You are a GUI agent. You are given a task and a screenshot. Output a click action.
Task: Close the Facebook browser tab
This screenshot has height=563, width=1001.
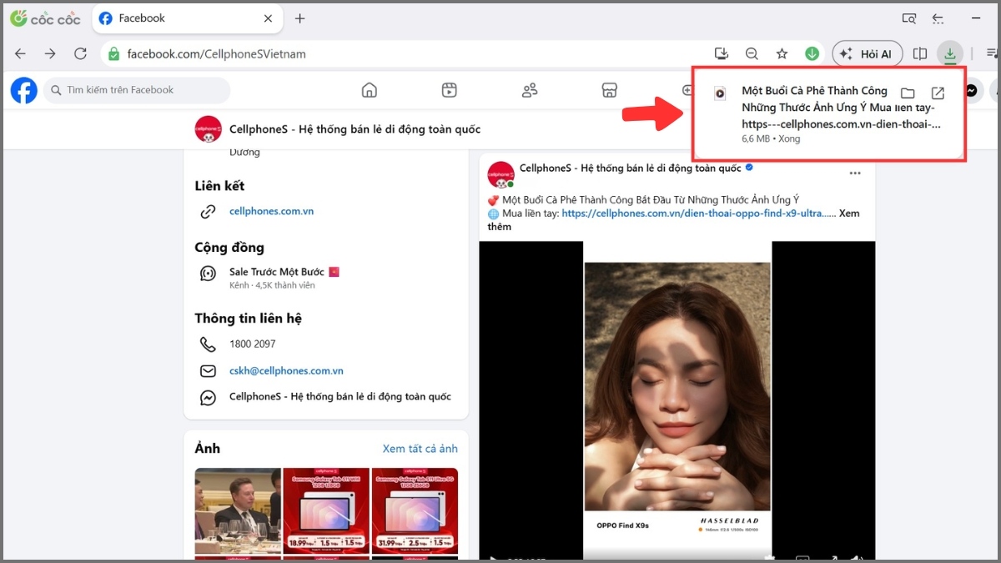pos(268,18)
